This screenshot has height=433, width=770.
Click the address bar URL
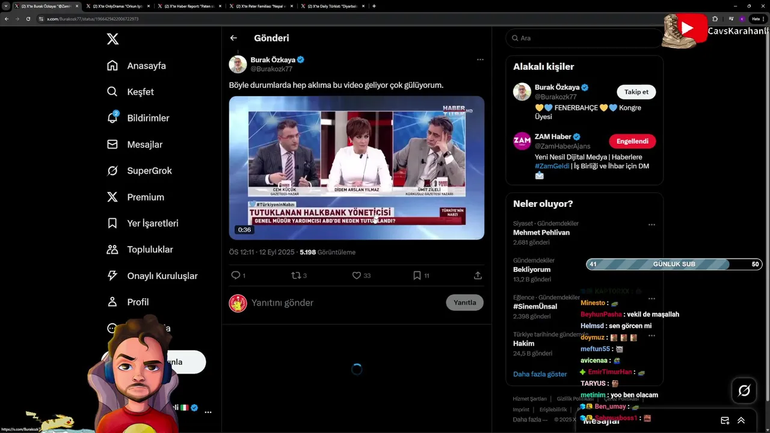click(93, 19)
